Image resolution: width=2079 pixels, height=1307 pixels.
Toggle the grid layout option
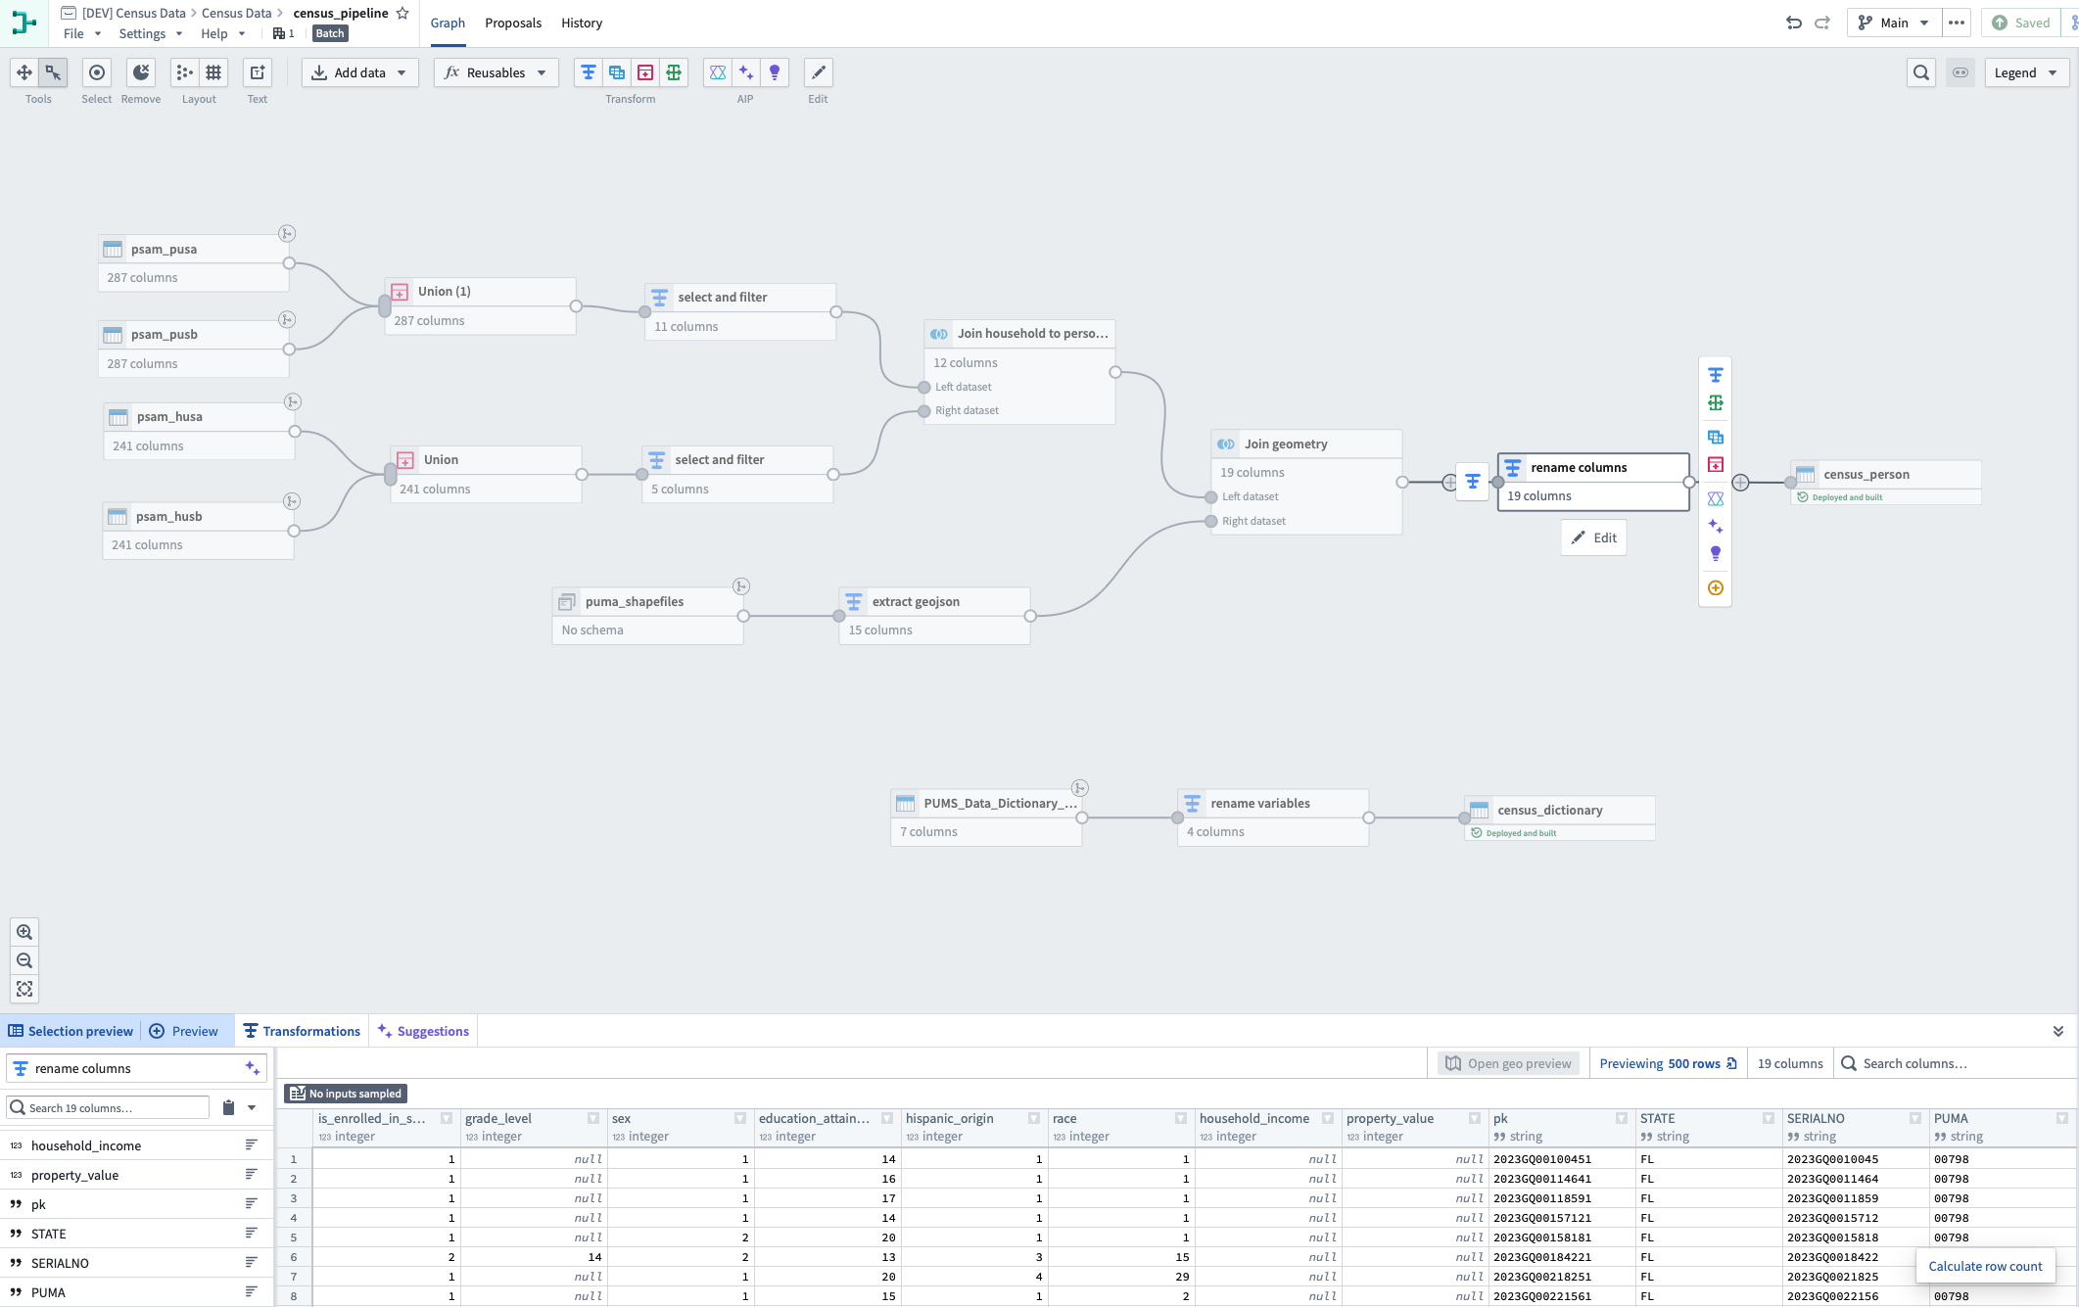click(x=213, y=72)
